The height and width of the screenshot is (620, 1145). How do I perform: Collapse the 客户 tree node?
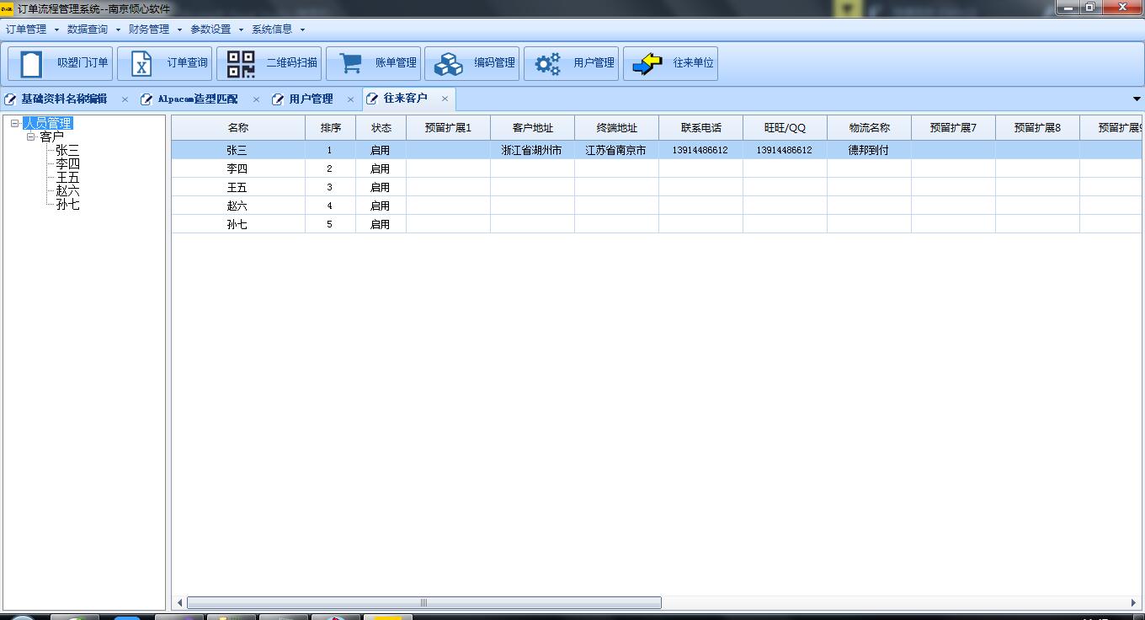click(31, 136)
